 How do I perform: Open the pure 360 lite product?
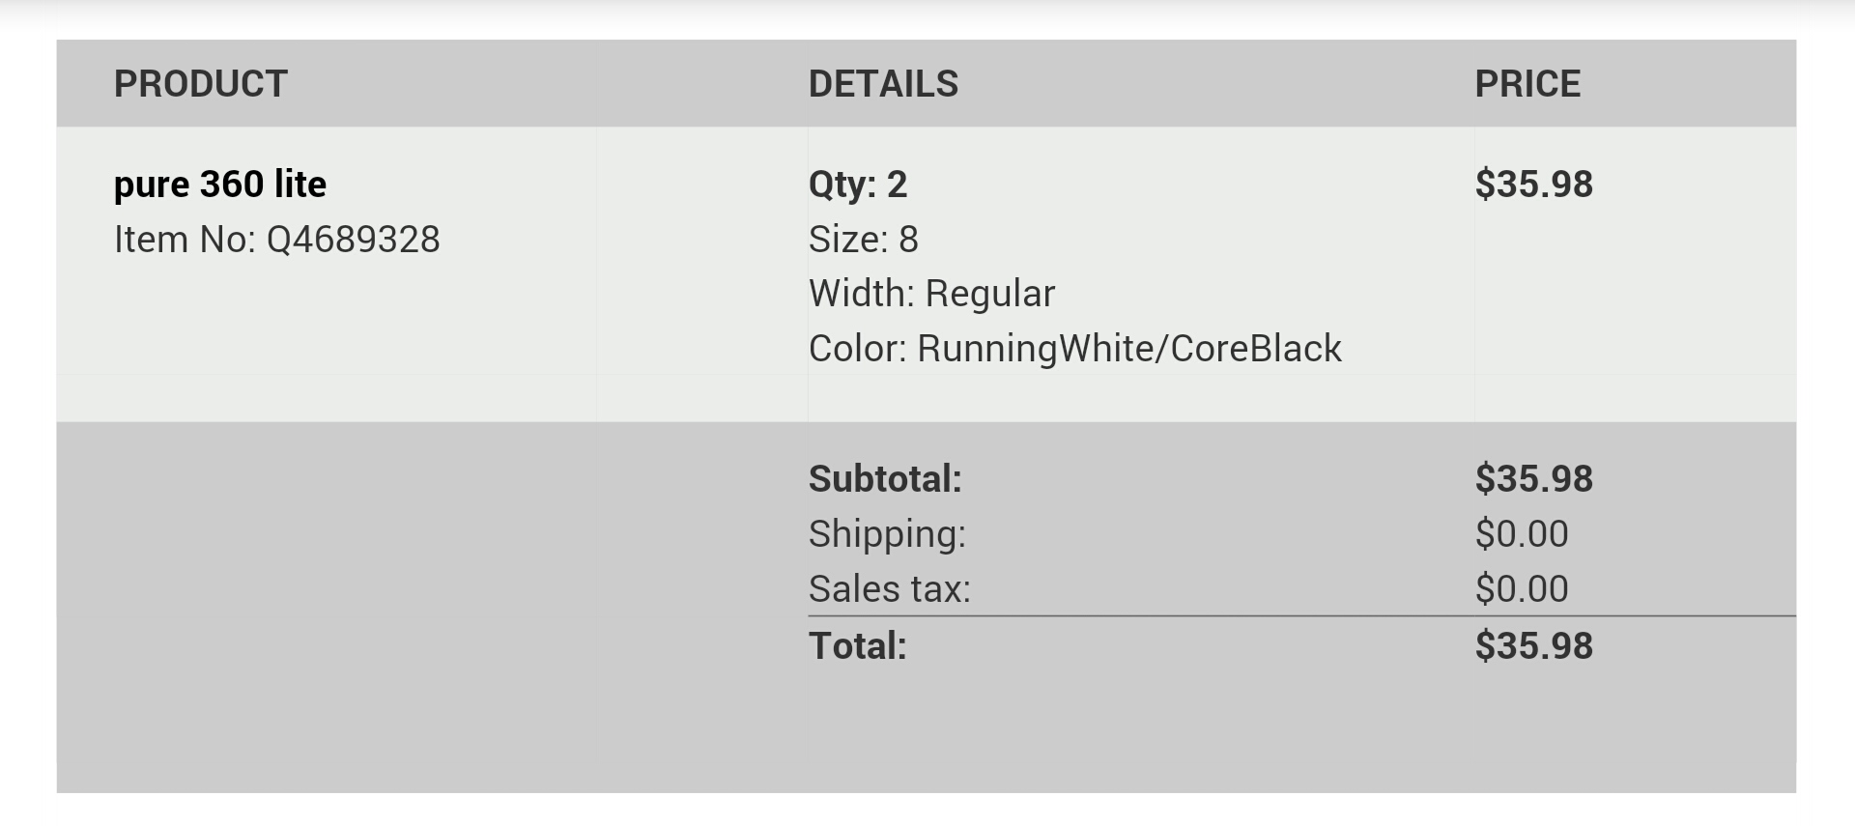(220, 185)
